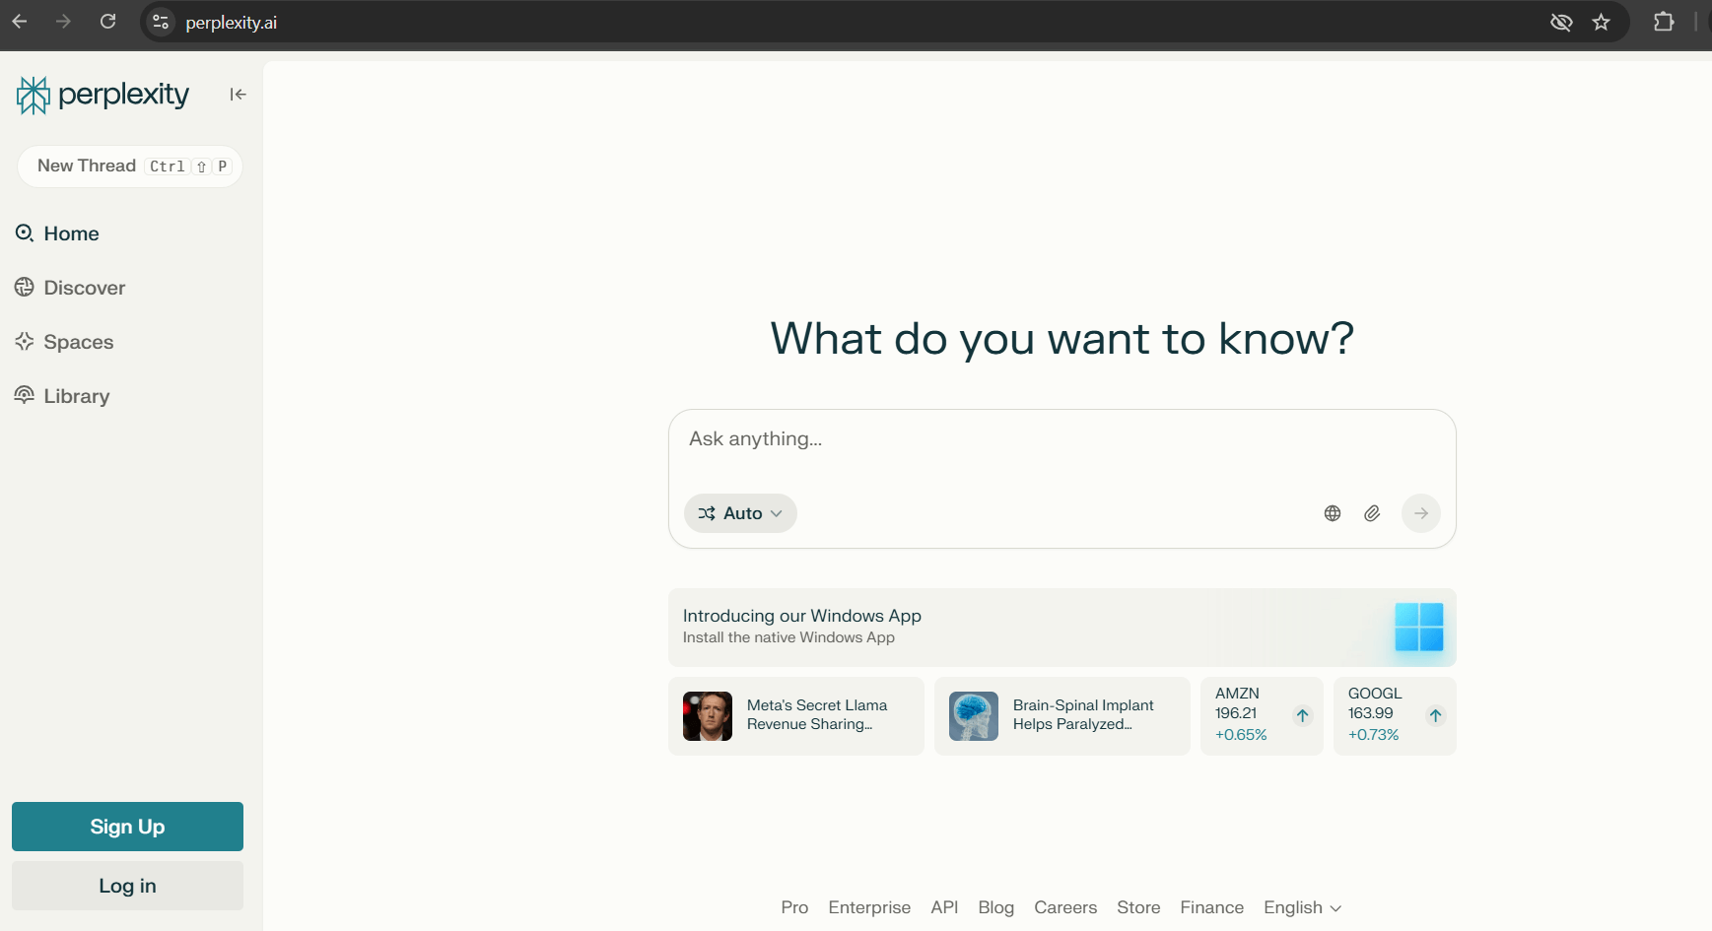
Task: Click the paperclip attach file icon
Action: coord(1371,513)
